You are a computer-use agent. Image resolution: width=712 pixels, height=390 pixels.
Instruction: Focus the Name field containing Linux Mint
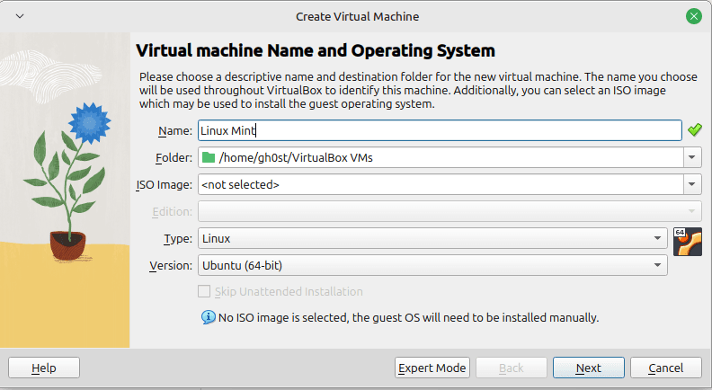point(440,130)
